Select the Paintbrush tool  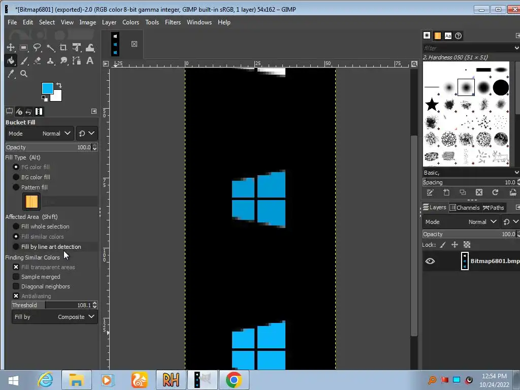click(24, 61)
